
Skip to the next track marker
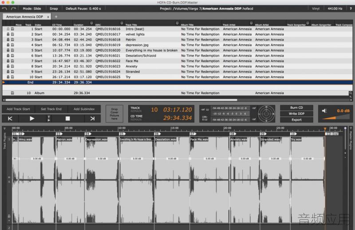pyautogui.click(x=92, y=119)
